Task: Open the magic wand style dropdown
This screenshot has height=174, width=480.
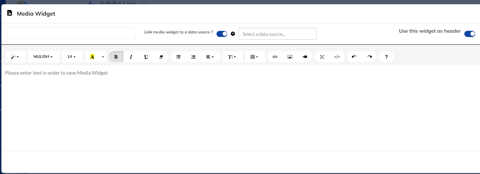Action: [x=16, y=57]
